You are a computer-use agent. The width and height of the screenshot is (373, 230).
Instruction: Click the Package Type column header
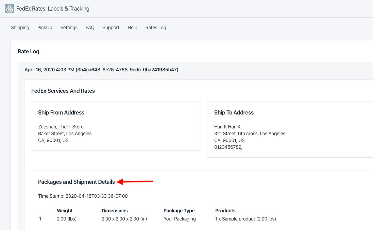tap(179, 211)
